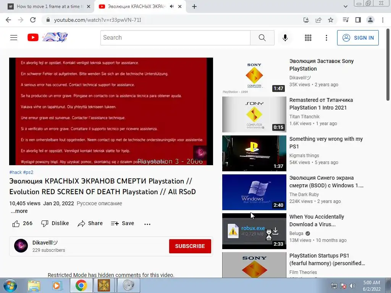Screen dimensions: 391x293
Task: Open the Windows Start menu
Action: [x=10, y=285]
